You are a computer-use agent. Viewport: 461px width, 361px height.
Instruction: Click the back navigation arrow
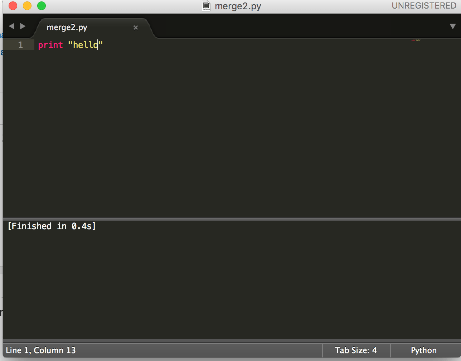[x=11, y=26]
